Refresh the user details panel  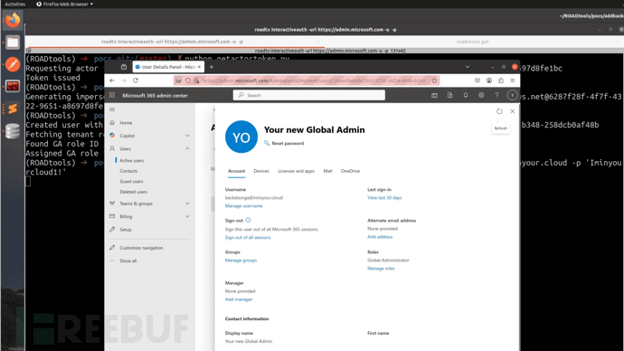pyautogui.click(x=499, y=111)
